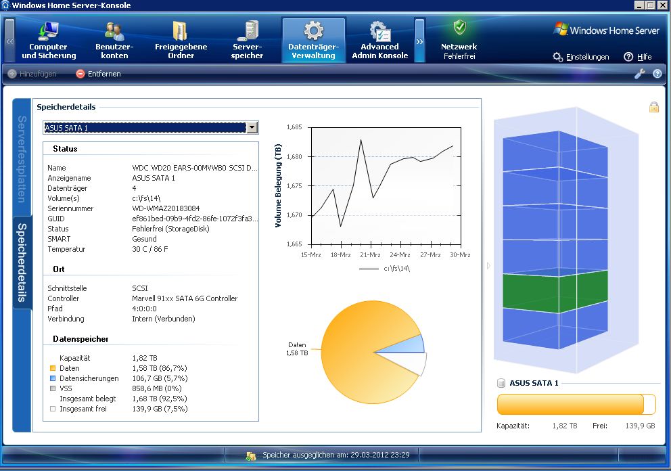Viewport: 671px width, 471px height.
Task: Click the Entfernen button
Action: [x=99, y=74]
